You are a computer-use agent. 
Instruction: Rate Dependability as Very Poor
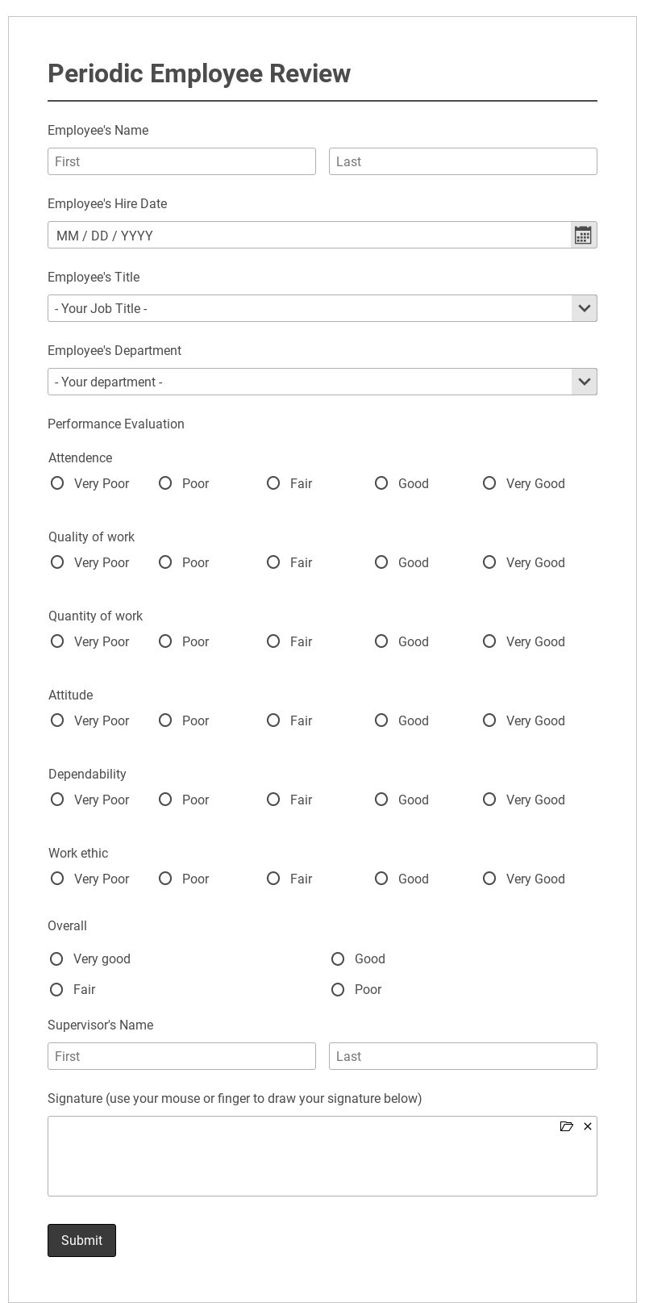(57, 800)
